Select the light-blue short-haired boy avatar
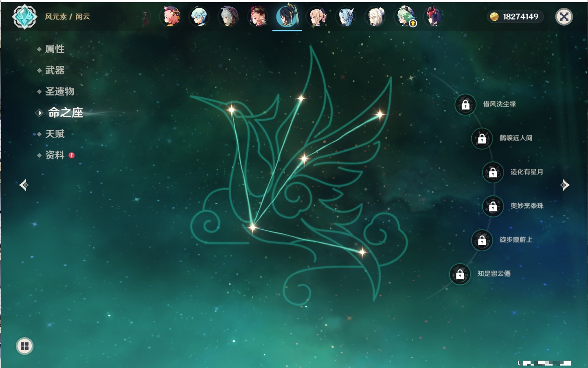The width and height of the screenshot is (588, 368). coord(200,17)
